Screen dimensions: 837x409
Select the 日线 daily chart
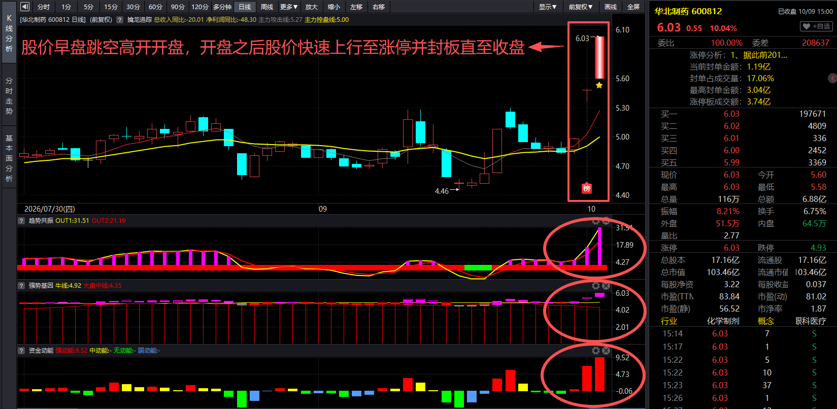point(245,7)
